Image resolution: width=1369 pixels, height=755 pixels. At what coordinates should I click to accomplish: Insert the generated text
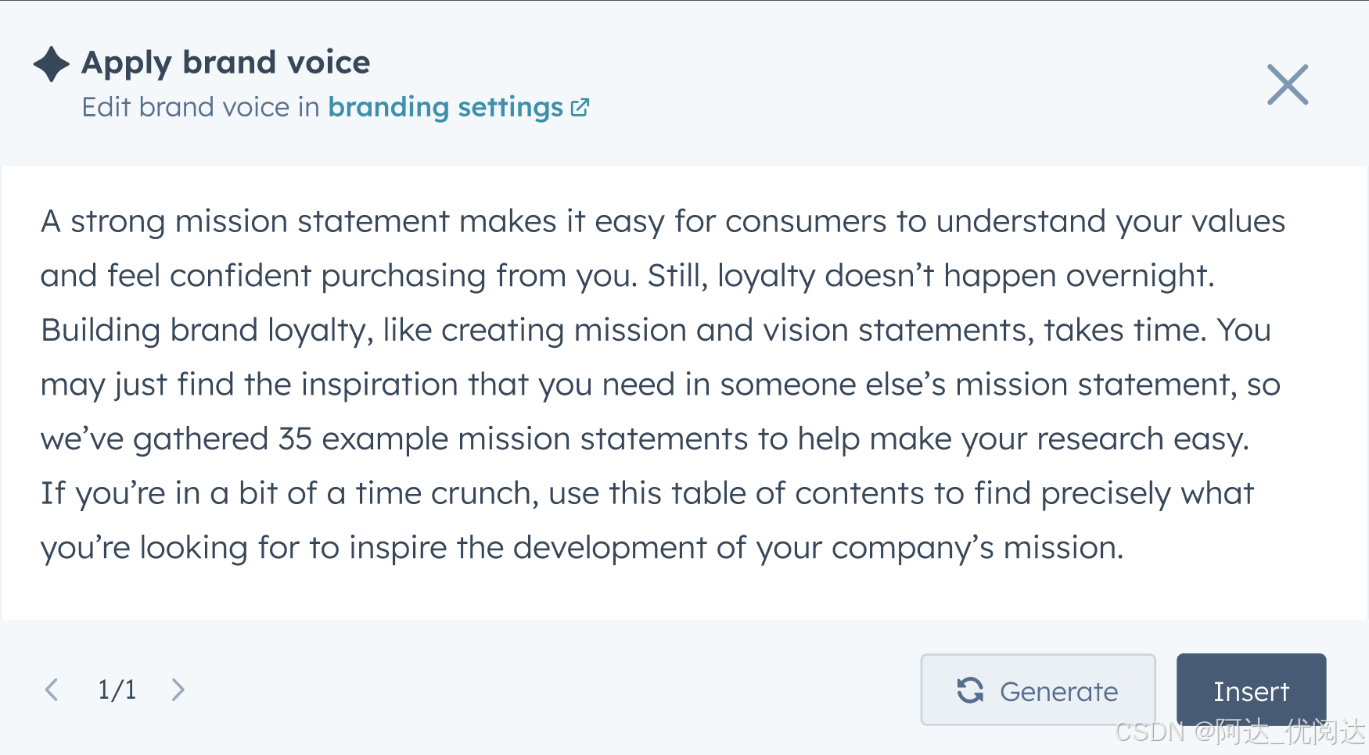[1251, 690]
